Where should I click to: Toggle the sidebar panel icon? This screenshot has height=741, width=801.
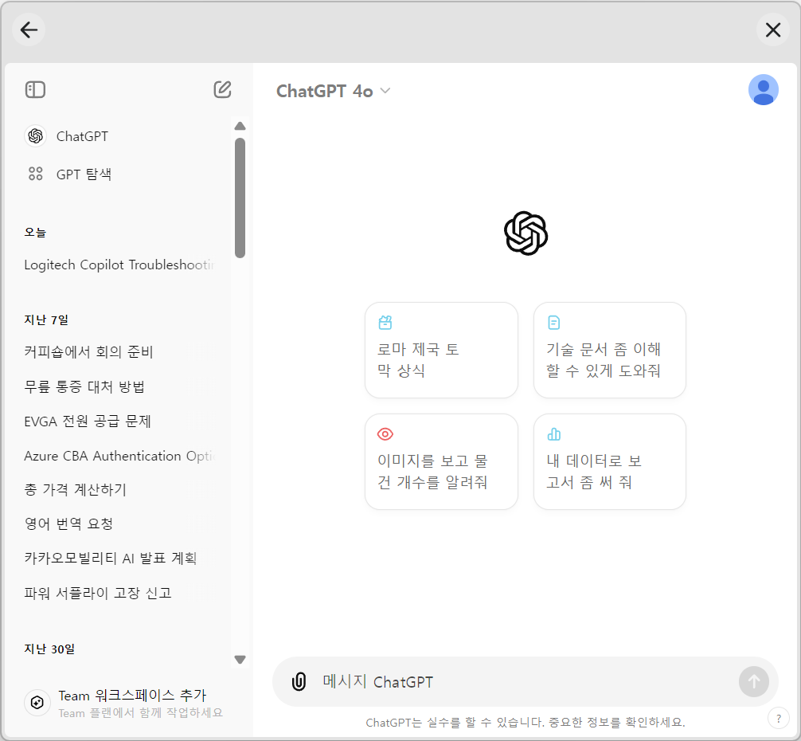tap(35, 89)
